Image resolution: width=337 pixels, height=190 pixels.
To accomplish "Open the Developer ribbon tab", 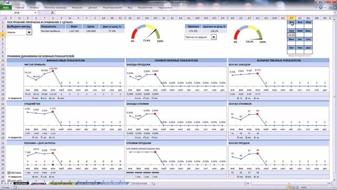I will (145, 7).
